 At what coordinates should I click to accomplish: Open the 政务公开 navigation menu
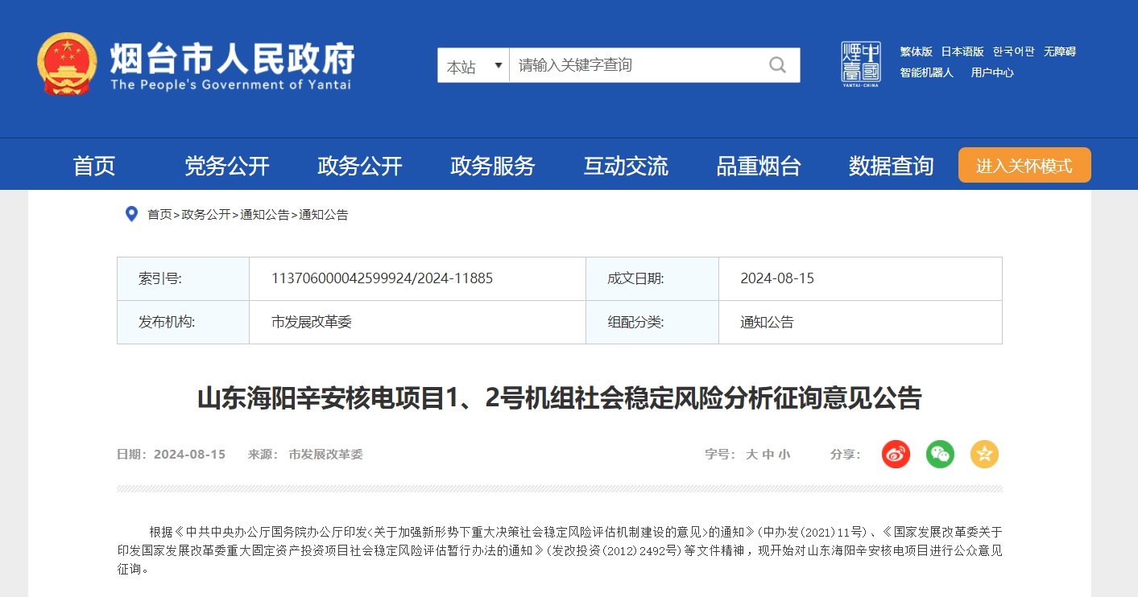click(x=359, y=167)
